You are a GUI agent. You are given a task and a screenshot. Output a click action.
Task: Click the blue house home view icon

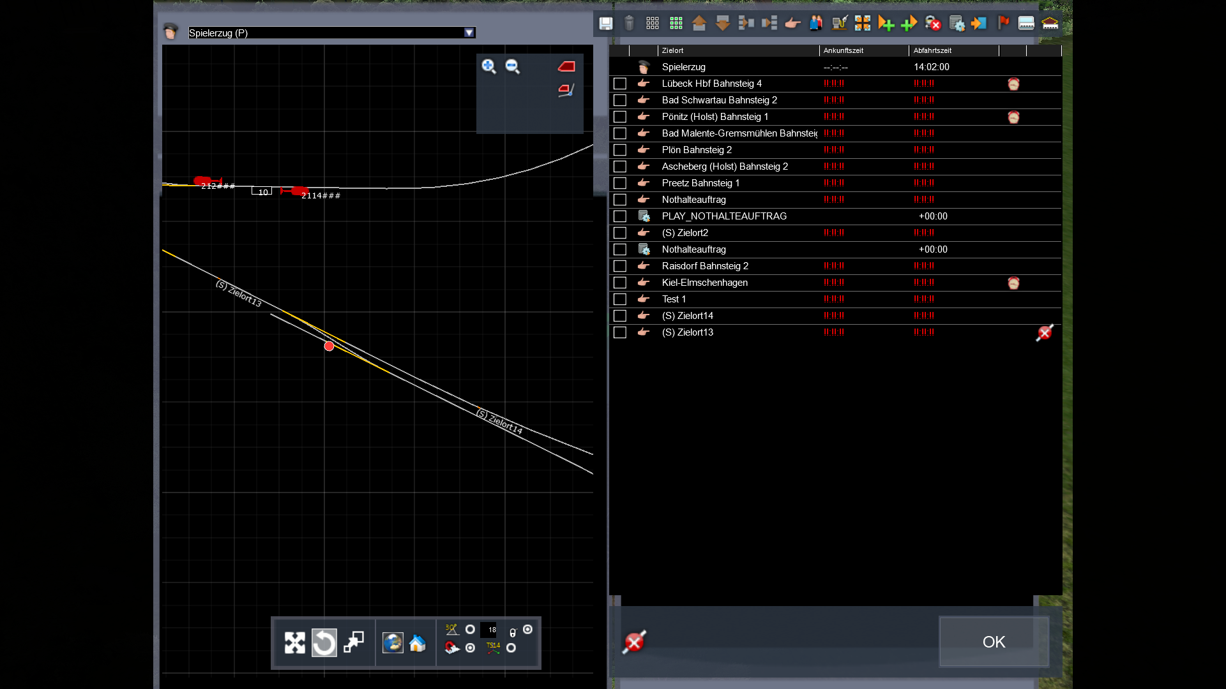coord(418,643)
